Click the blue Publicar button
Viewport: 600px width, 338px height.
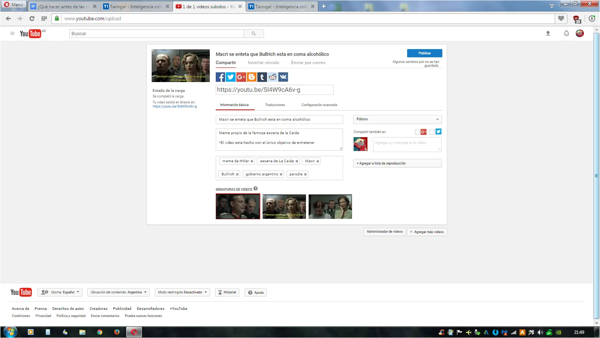[x=425, y=53]
